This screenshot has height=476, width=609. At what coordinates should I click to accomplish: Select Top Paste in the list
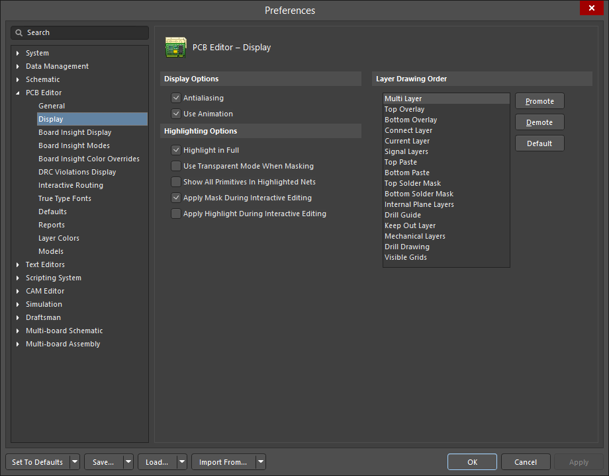coord(446,162)
